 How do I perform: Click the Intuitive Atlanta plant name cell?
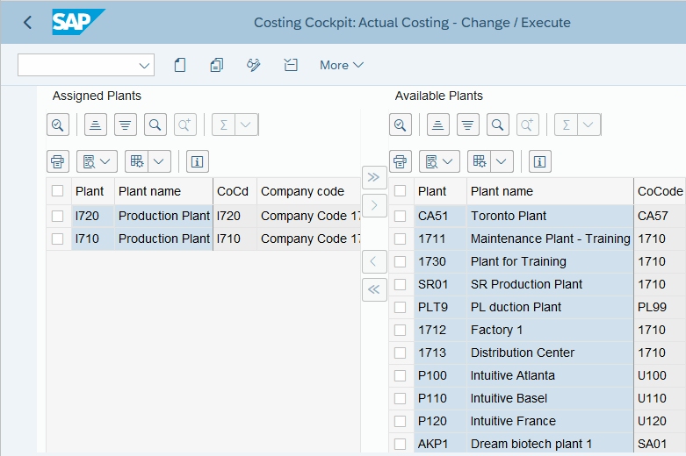point(513,375)
